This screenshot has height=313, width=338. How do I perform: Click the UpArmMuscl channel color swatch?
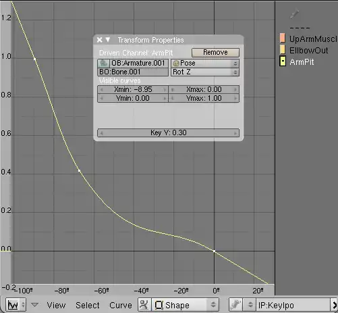tap(283, 38)
